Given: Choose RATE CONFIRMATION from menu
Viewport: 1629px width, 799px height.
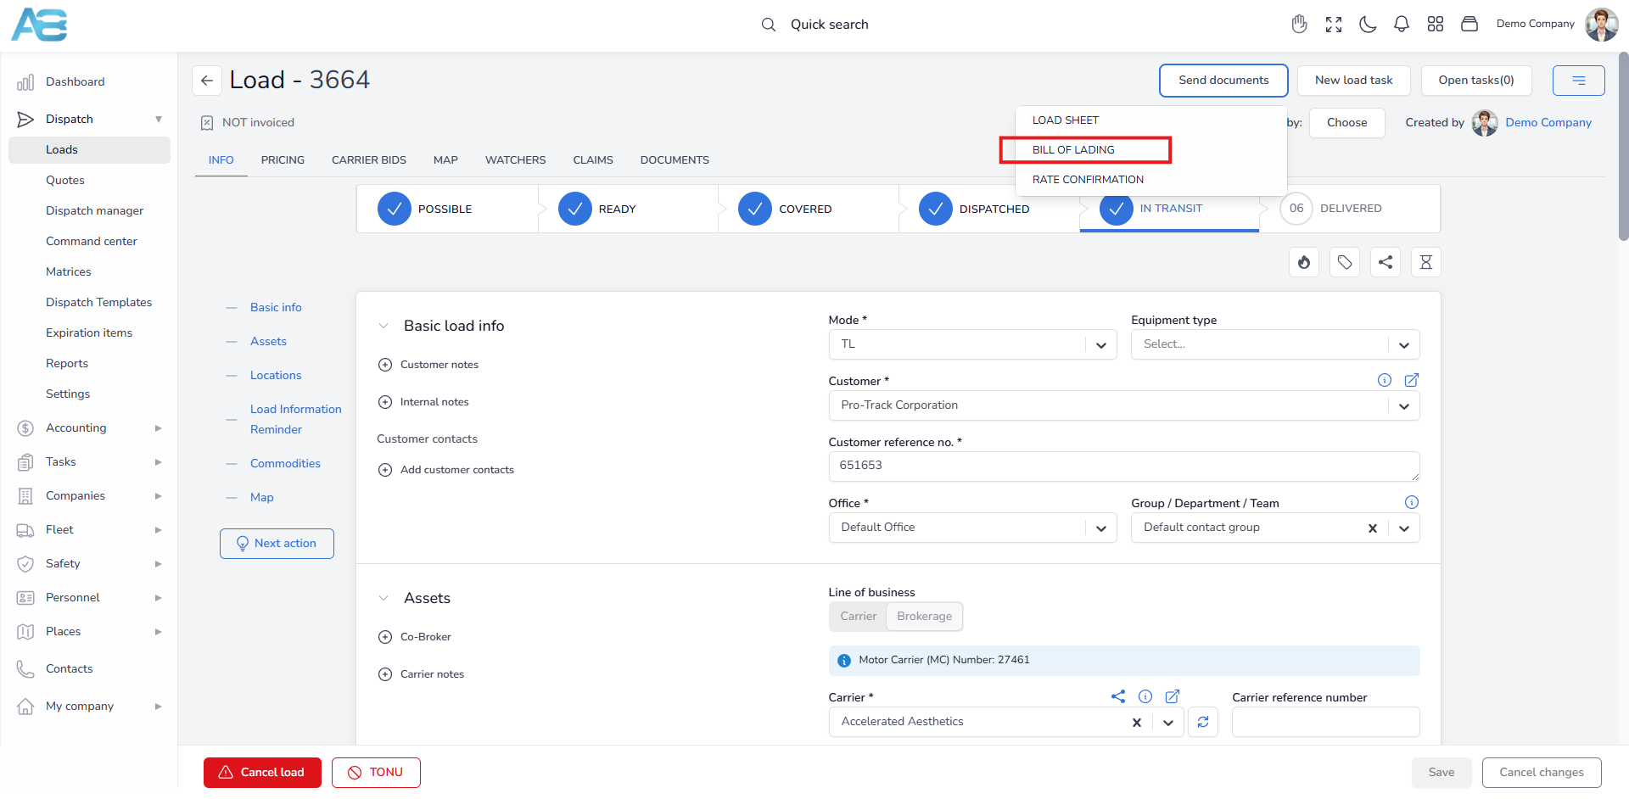Looking at the screenshot, I should coord(1150,180).
